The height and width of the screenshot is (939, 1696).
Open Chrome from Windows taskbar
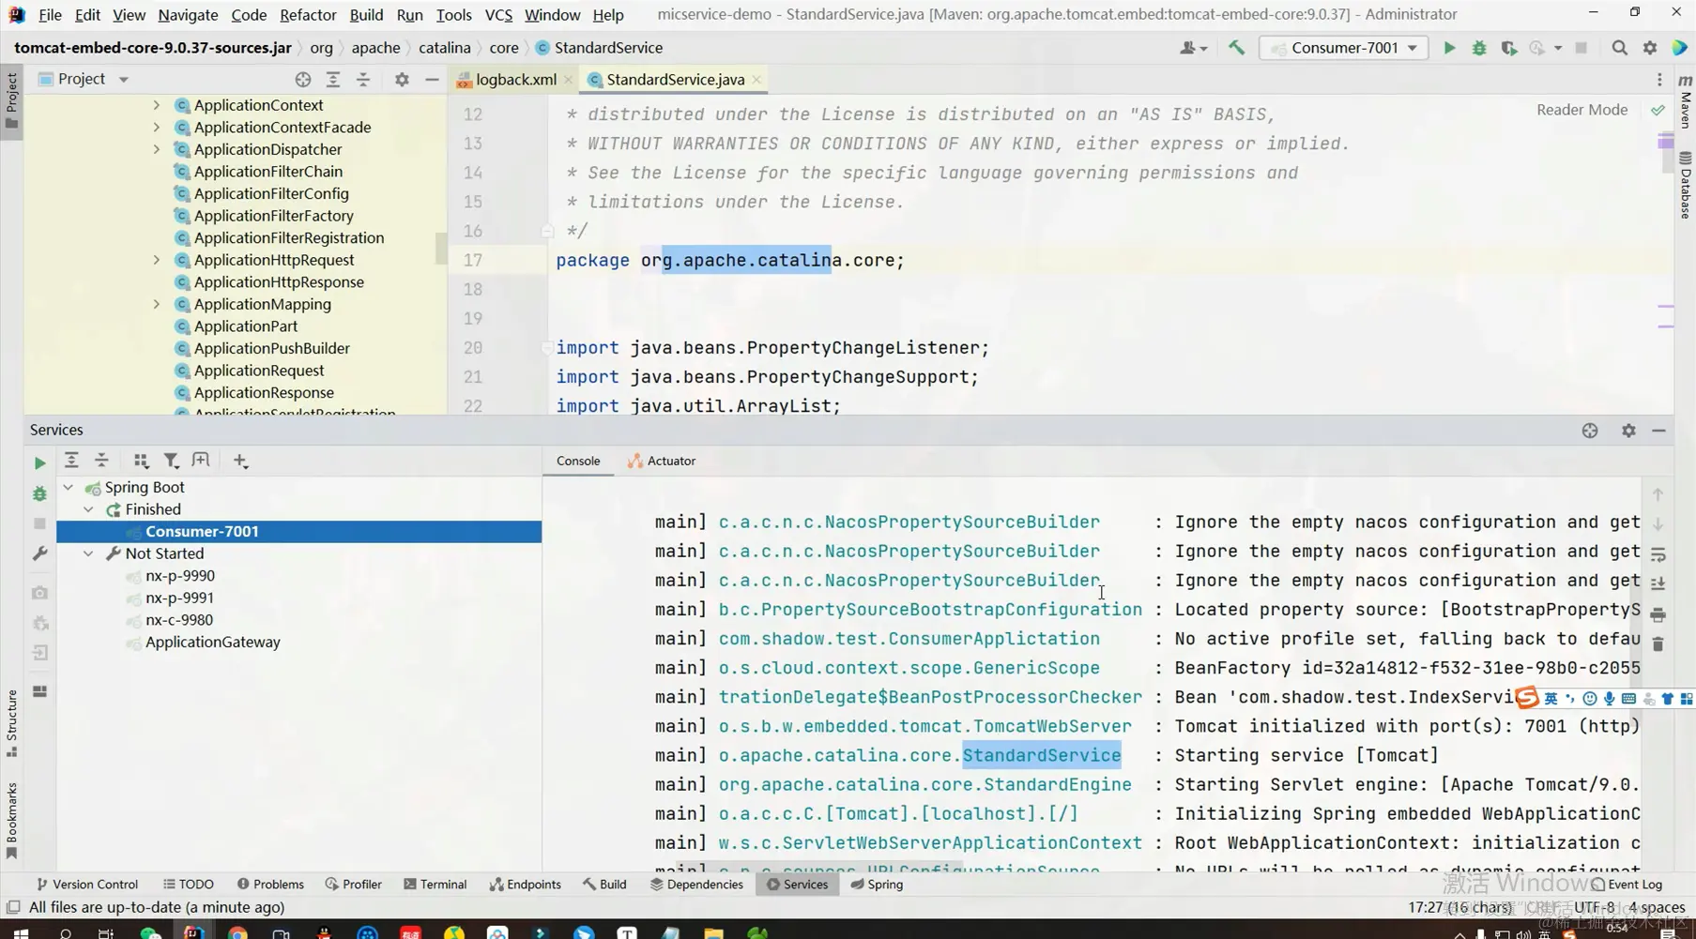tap(237, 932)
